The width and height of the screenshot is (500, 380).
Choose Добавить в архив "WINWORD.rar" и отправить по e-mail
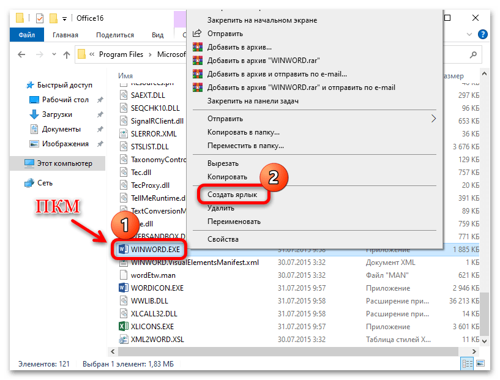301,88
